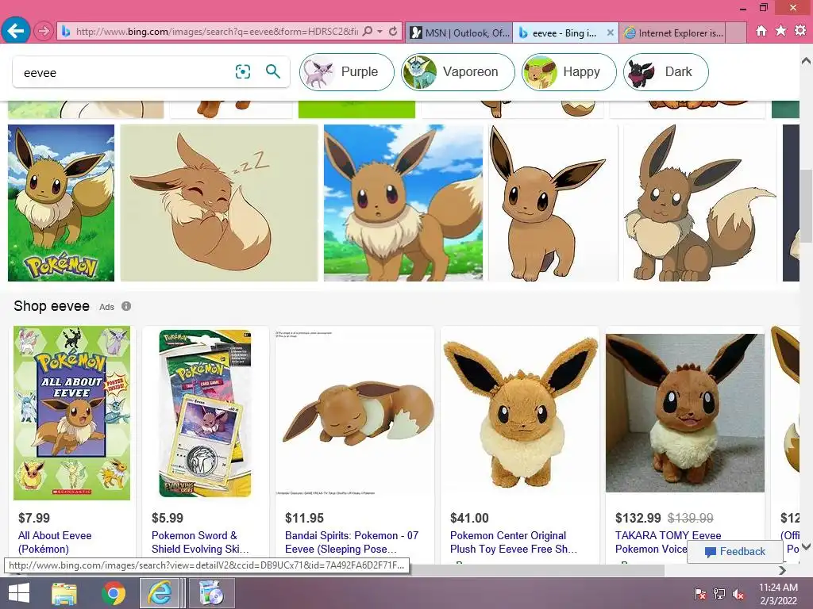813x609 pixels.
Task: Click the $41.00 price
Action: tap(469, 518)
